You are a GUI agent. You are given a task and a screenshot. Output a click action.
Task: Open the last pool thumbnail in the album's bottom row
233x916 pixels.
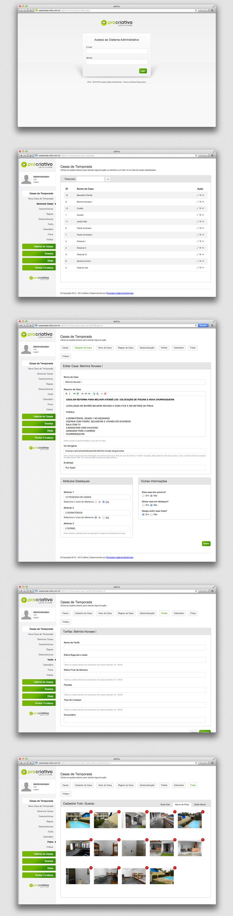(x=162, y=876)
